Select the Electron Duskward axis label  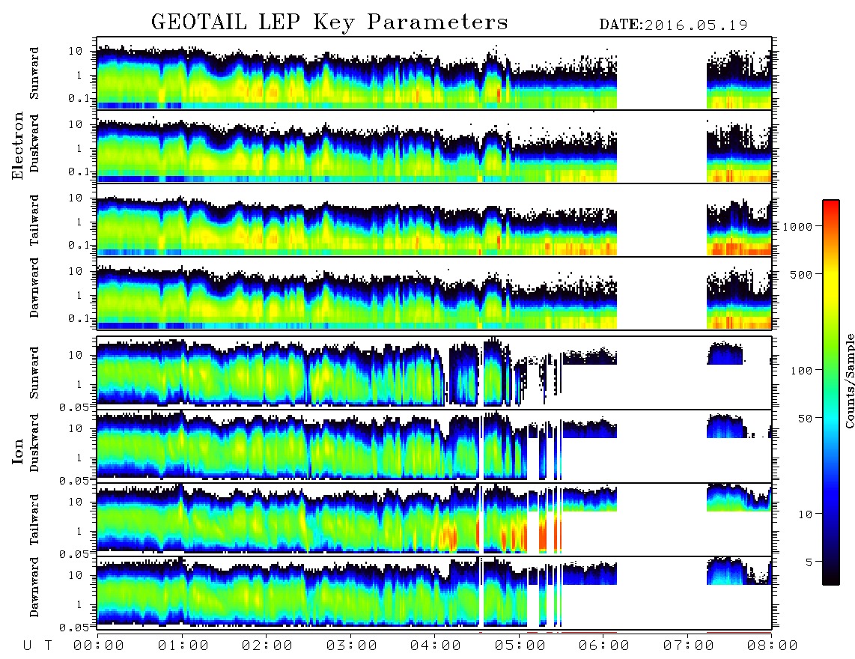coord(34,143)
